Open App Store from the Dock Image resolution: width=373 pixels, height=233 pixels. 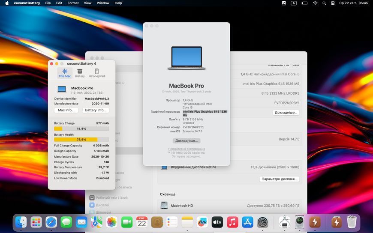[x=248, y=223]
